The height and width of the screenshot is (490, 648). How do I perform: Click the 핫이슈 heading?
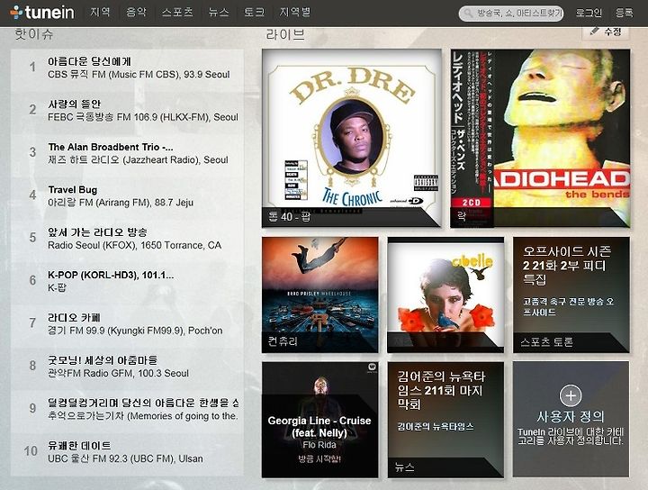(x=34, y=34)
